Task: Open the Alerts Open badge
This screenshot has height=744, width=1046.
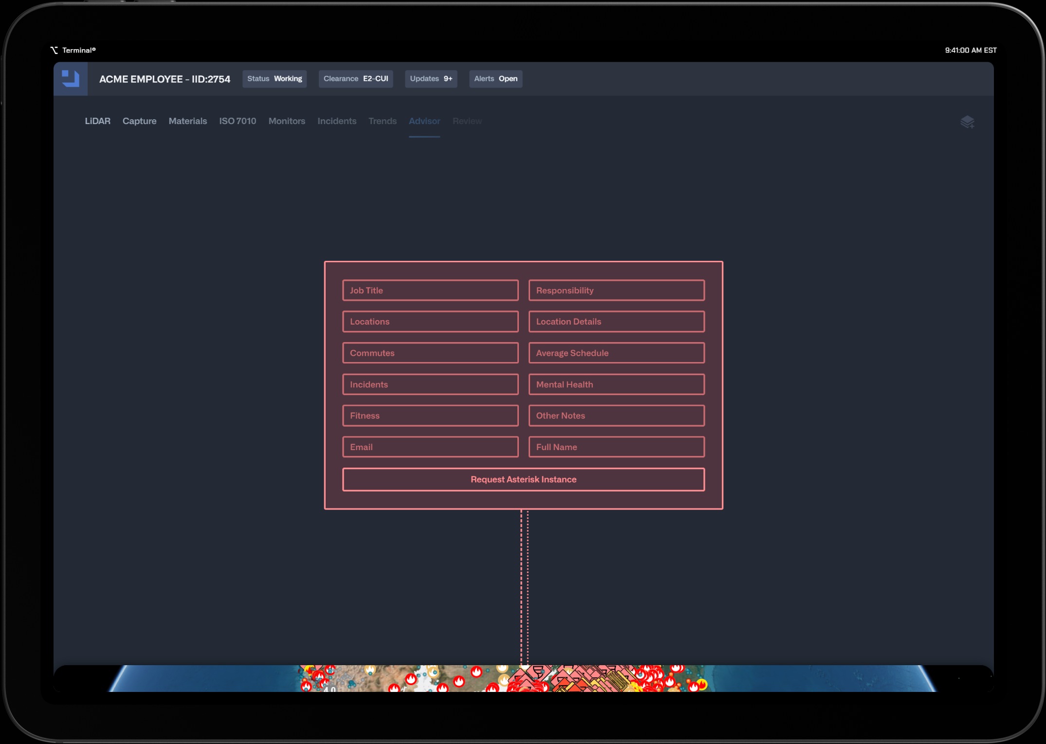Action: (x=495, y=79)
